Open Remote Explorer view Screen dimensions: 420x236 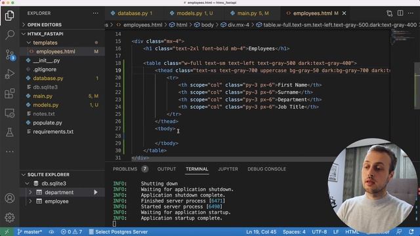coord(10,113)
